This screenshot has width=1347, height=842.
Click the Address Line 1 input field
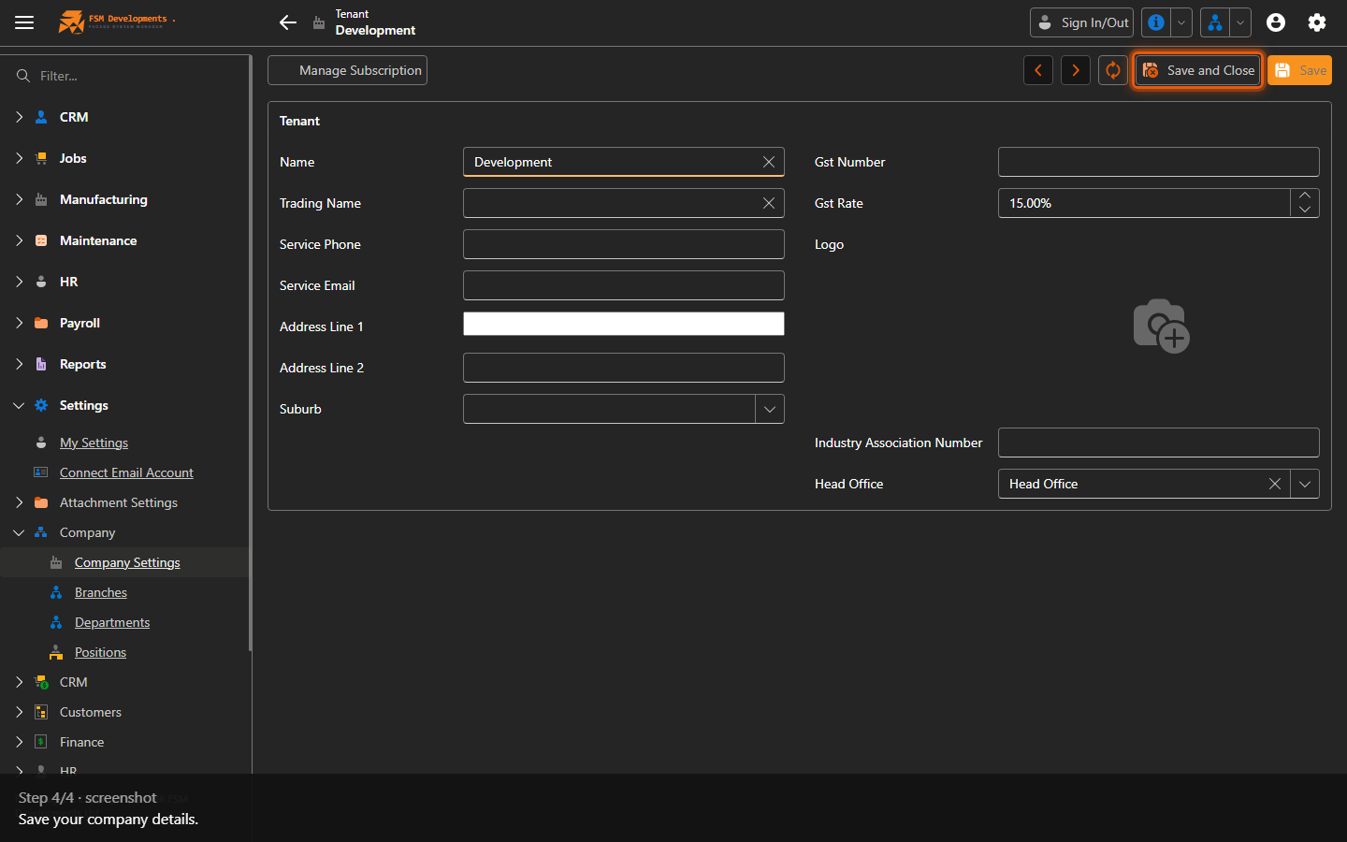624,324
